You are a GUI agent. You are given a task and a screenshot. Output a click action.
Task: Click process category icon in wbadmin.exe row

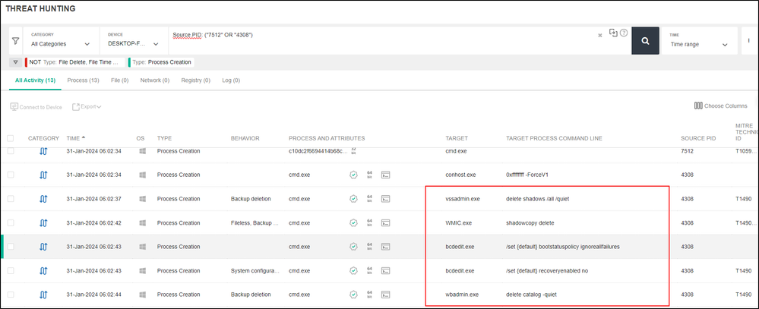43,295
